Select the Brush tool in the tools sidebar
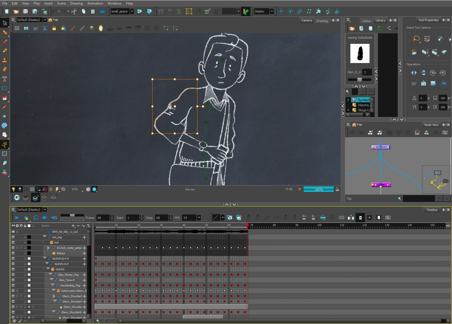Viewport: 452px width, 324px height. coord(5,41)
